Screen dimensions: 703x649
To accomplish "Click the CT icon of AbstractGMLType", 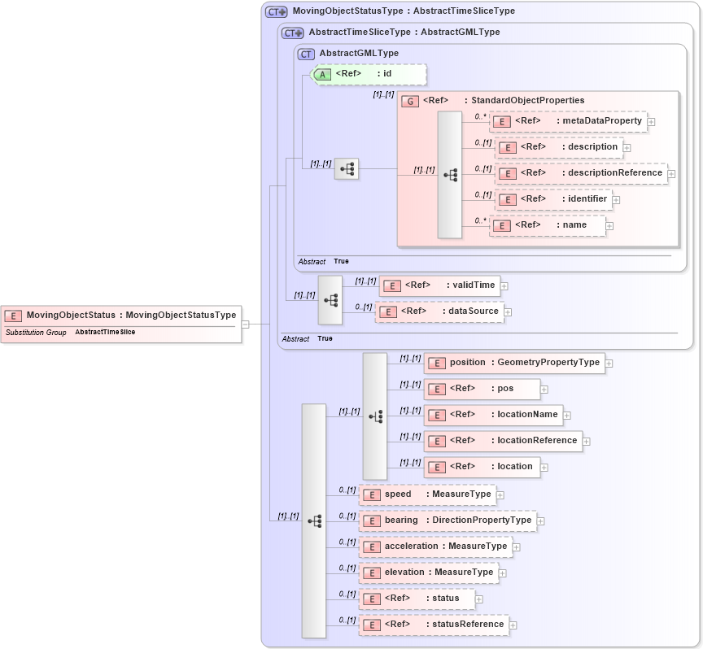I will 306,54.
